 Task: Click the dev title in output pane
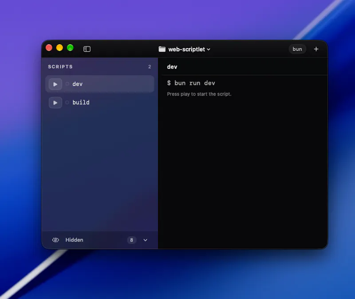coord(172,67)
